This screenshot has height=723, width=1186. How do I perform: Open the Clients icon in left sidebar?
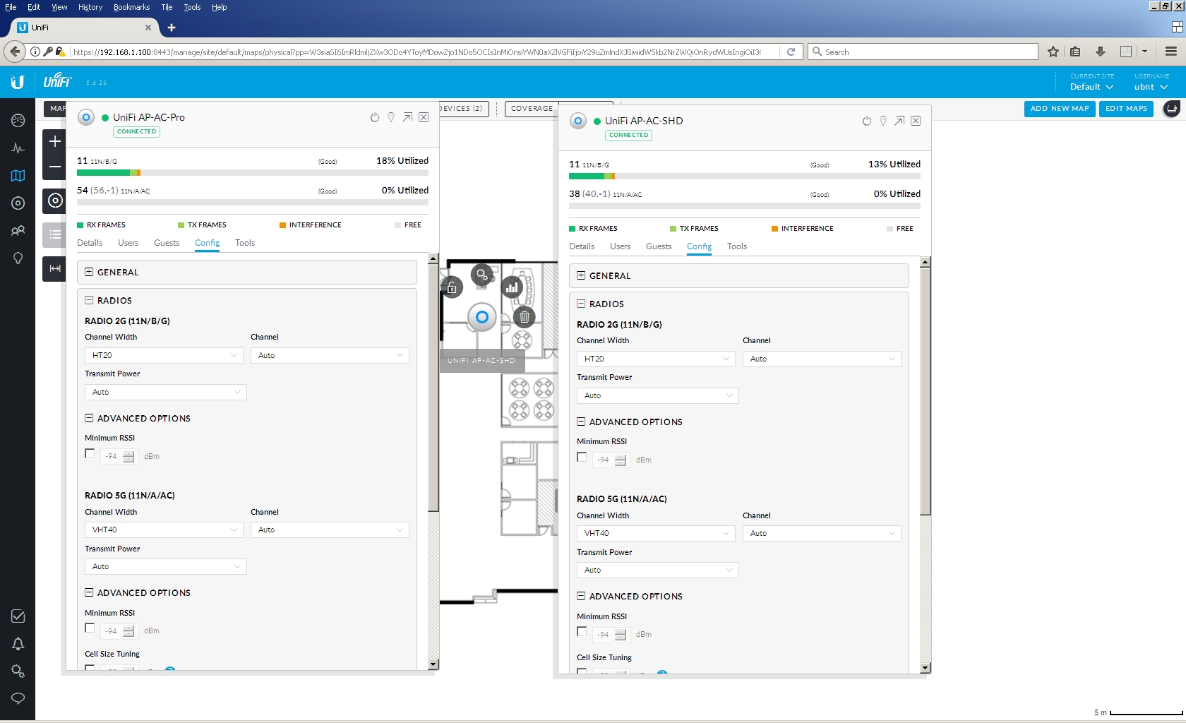[x=18, y=231]
